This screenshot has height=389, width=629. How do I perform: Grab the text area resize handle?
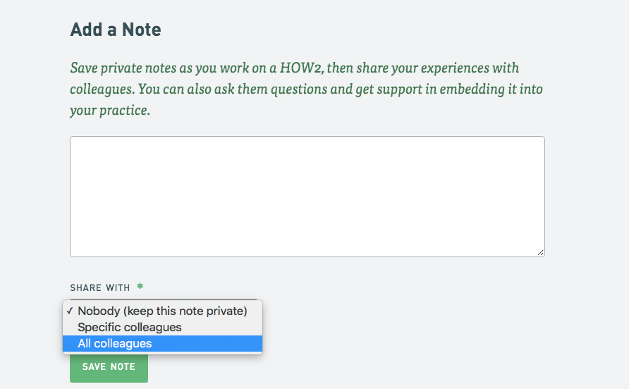pos(540,253)
